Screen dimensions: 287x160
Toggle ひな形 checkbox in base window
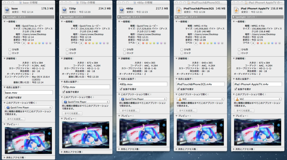[10, 49]
